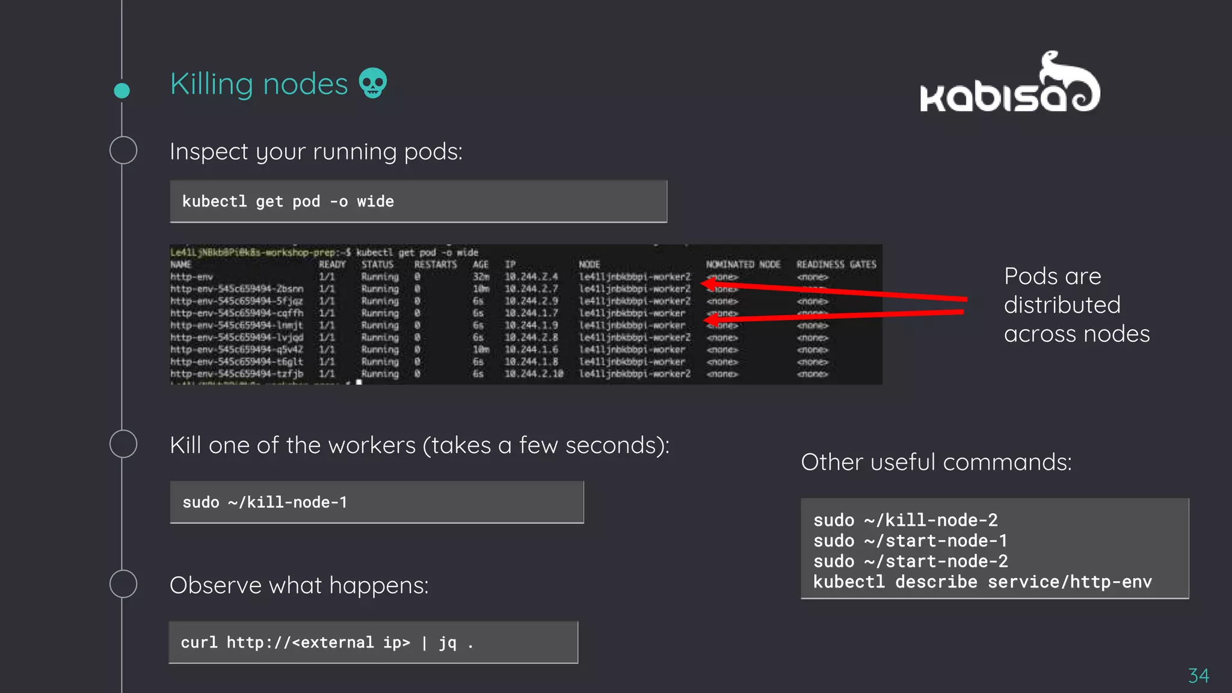Click the NOMINATED NODE column header
This screenshot has width=1232, height=693.
[x=743, y=264]
